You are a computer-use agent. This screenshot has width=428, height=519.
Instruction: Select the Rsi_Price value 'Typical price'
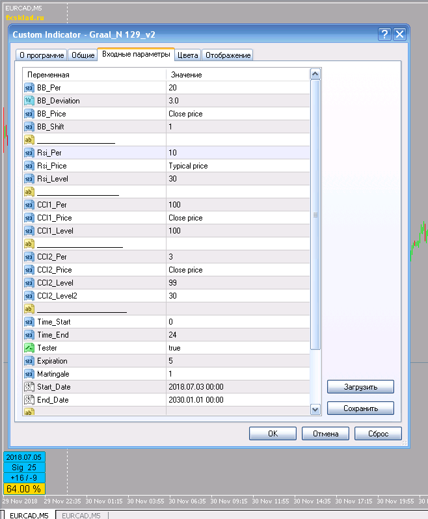pos(188,166)
